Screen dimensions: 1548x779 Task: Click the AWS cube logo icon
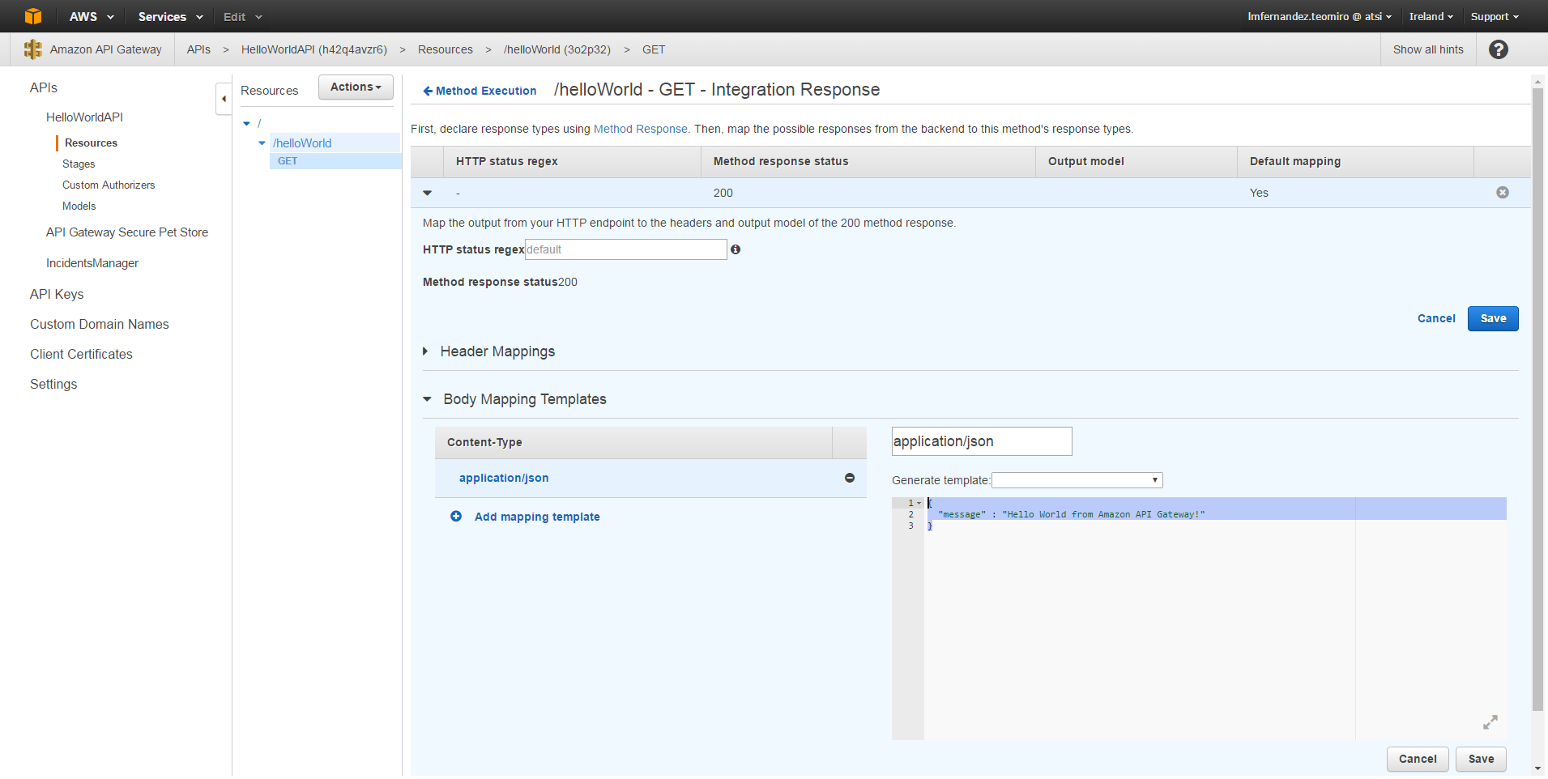click(x=33, y=16)
